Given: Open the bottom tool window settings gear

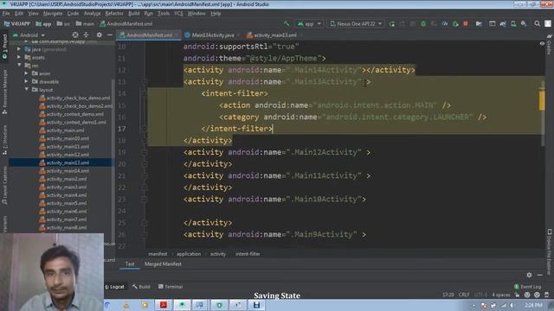Looking at the screenshot, I should pyautogui.click(x=529, y=275).
